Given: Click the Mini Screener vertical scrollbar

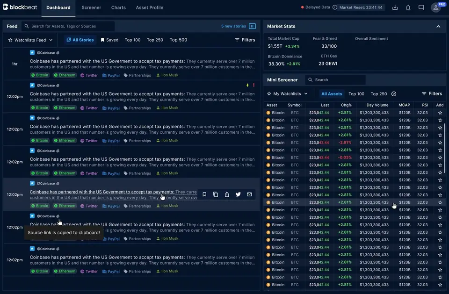Looking at the screenshot, I should point(444,148).
